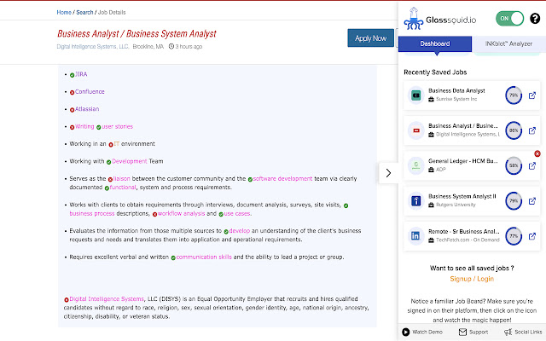Open the help question mark icon
546x341 pixels.
pyautogui.click(x=535, y=19)
